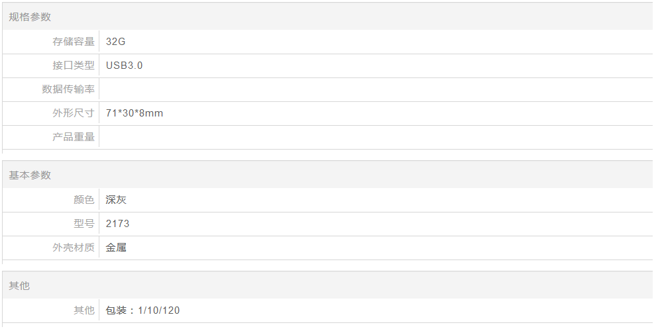The height and width of the screenshot is (331, 658).
Task: Click the 深灰 color value
Action: [116, 200]
